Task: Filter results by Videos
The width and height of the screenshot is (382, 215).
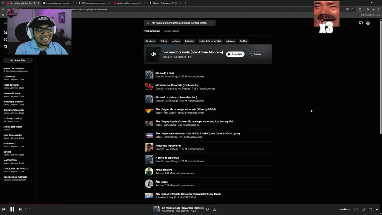Action: [164, 41]
